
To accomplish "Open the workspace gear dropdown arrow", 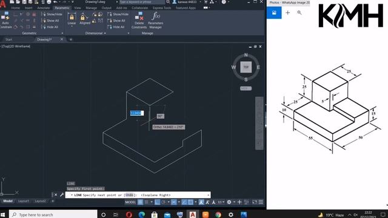I will pyautogui.click(x=235, y=202).
